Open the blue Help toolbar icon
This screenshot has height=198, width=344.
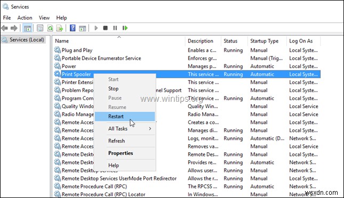click(73, 28)
